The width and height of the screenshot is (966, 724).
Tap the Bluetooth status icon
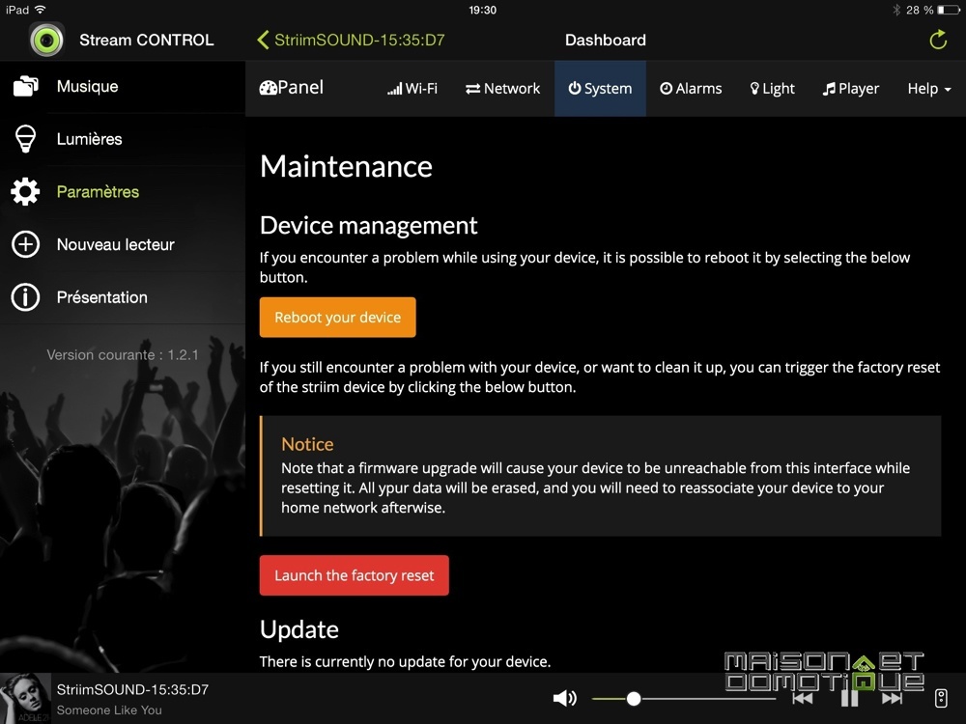896,10
